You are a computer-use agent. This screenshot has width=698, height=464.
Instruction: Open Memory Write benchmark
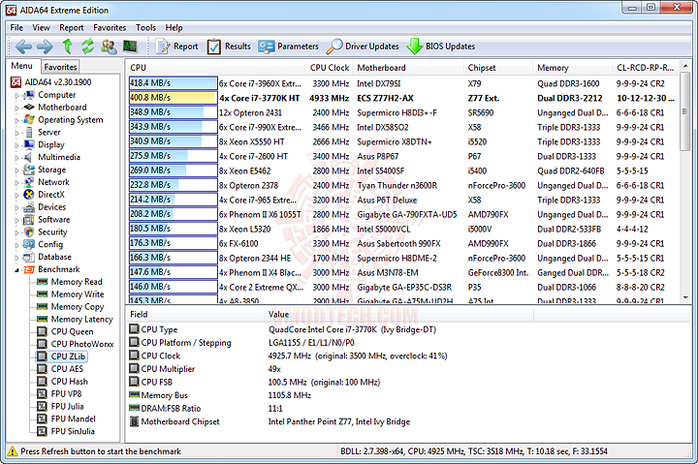click(78, 294)
